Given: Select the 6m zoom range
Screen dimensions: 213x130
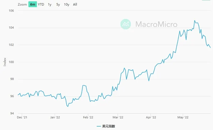Looking at the screenshot, I should (x=33, y=4).
